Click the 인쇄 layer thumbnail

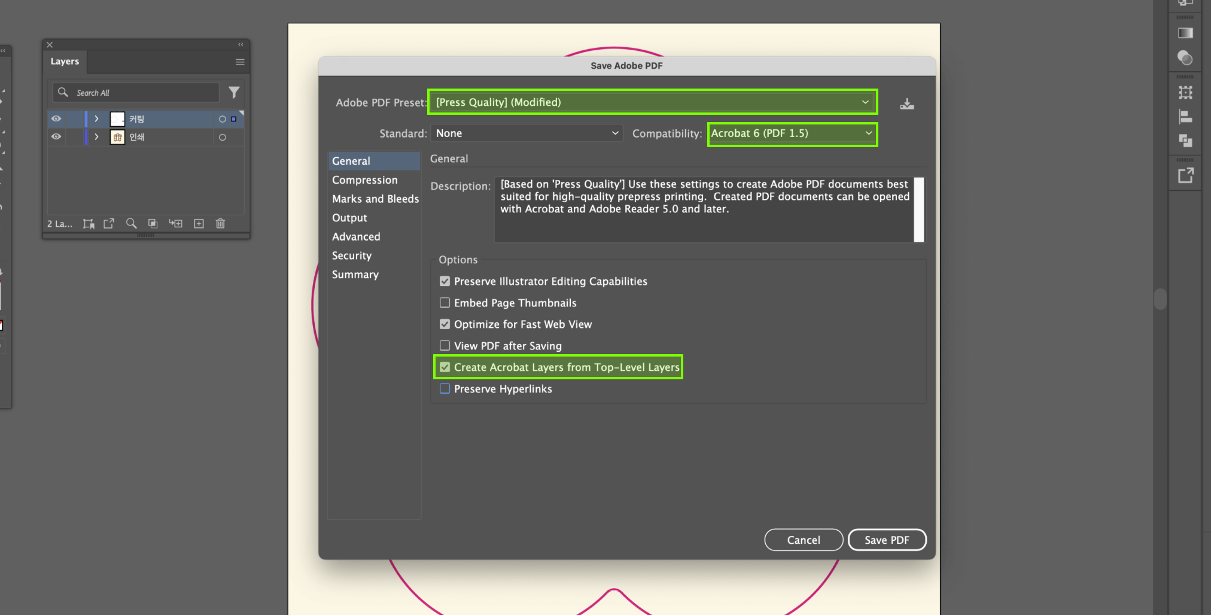(117, 137)
